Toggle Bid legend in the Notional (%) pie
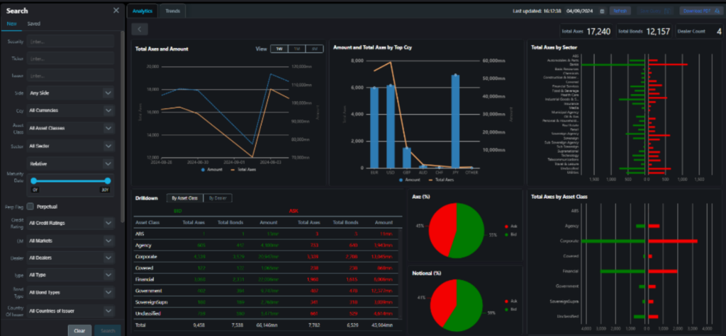 (510, 309)
